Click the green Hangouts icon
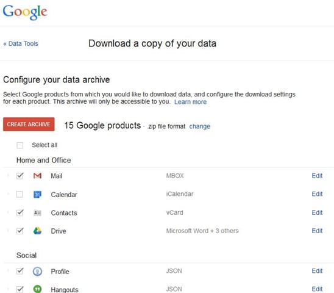Image resolution: width=334 pixels, height=293 pixels. [38, 289]
